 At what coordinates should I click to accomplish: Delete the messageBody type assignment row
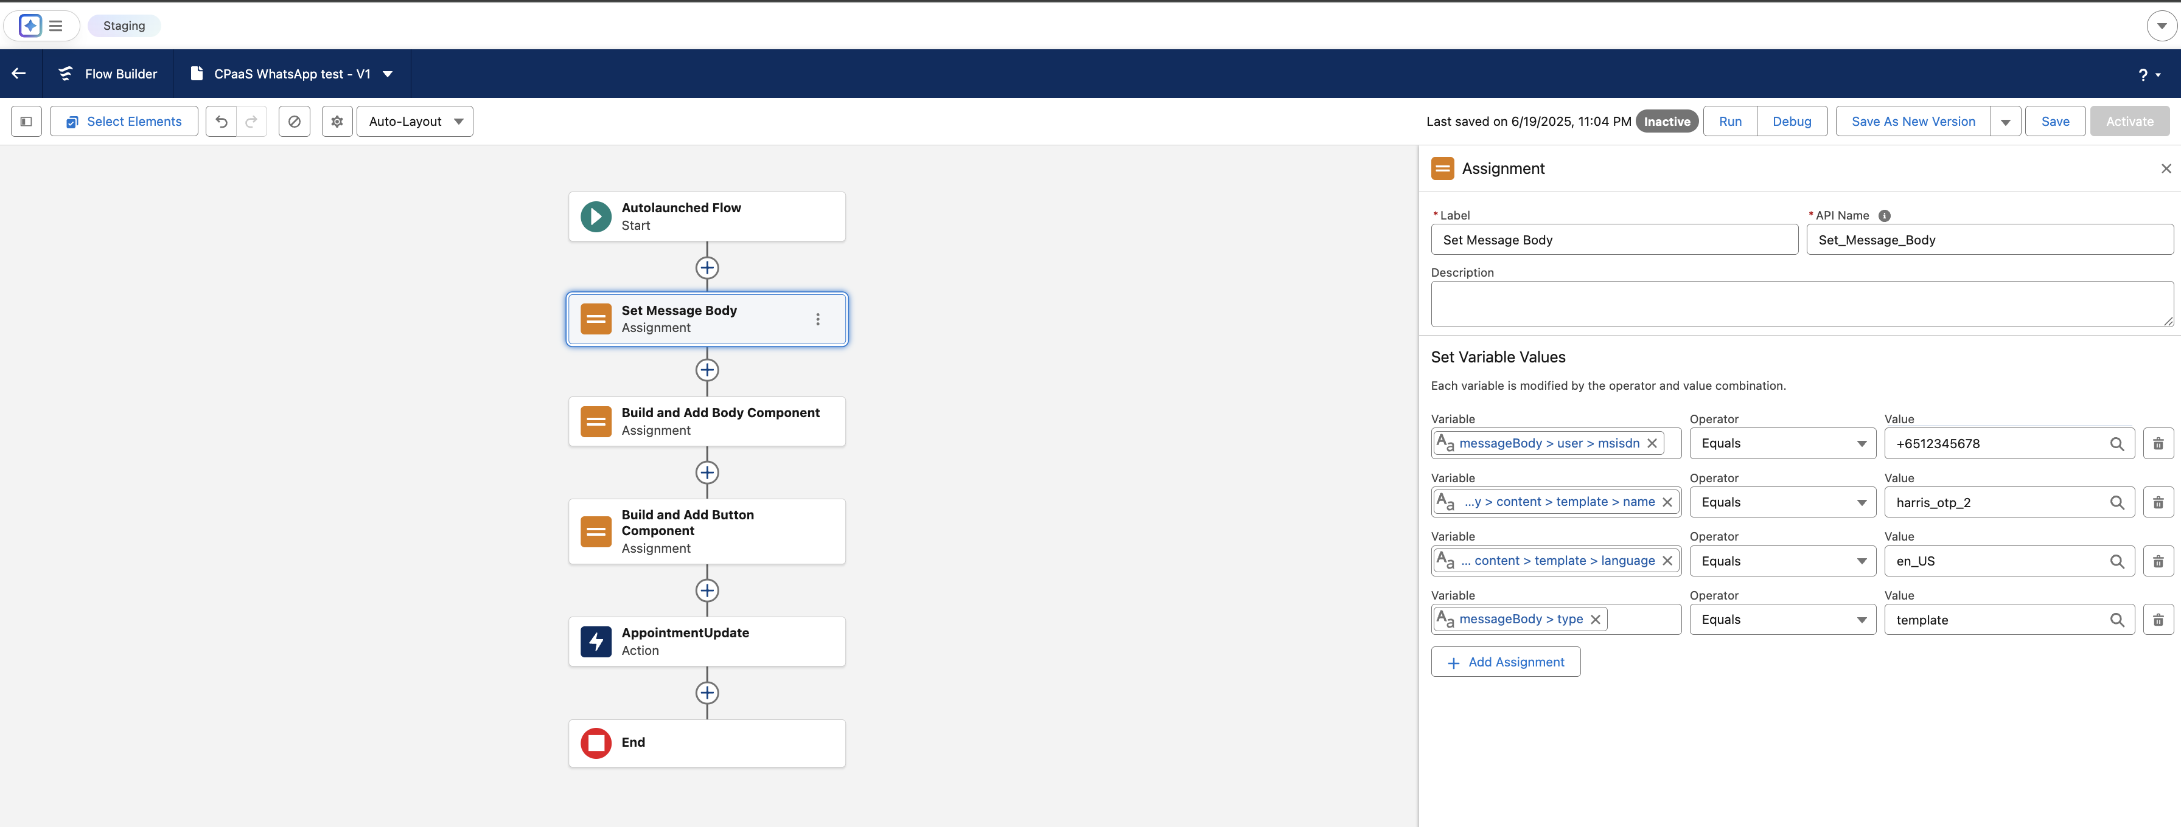[2157, 620]
